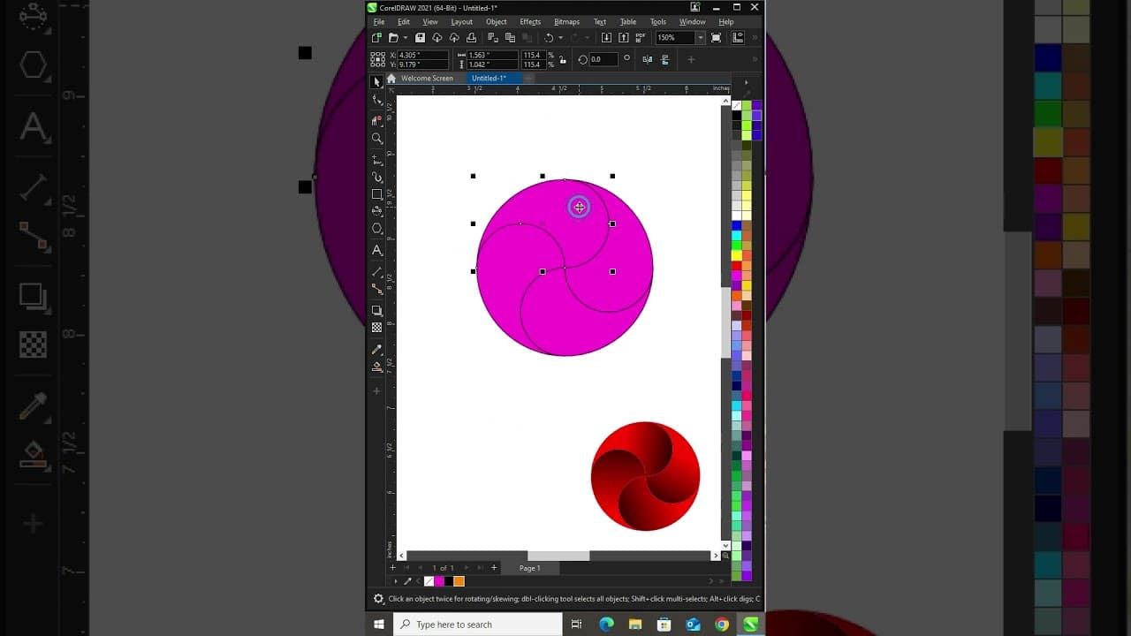Click the Undo icon
Screen dimensions: 1131x636
click(549, 38)
